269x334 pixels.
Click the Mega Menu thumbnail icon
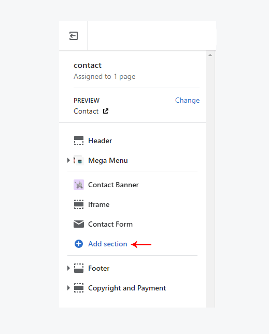pyautogui.click(x=79, y=160)
